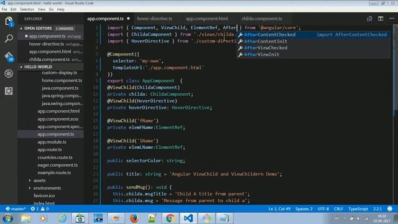This screenshot has height=224, width=398.
Task: Open favicon.ico in explorer
Action: 44,195
